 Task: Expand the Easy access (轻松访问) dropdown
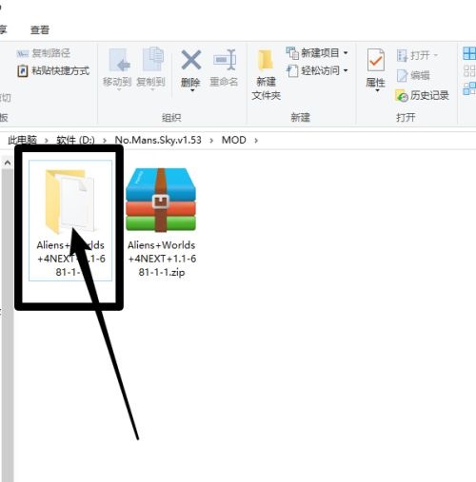(x=346, y=70)
